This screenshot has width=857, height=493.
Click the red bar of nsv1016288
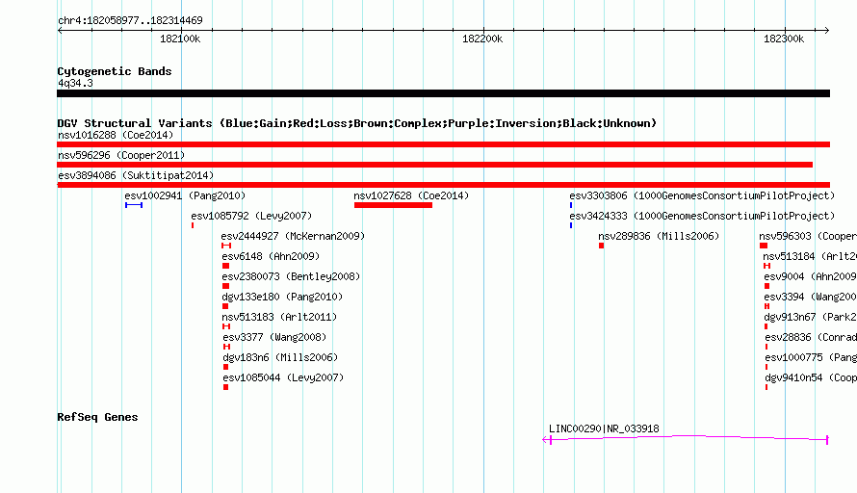tap(443, 144)
